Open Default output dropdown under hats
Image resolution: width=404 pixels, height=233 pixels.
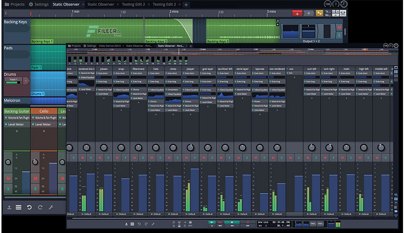[x=156, y=214]
